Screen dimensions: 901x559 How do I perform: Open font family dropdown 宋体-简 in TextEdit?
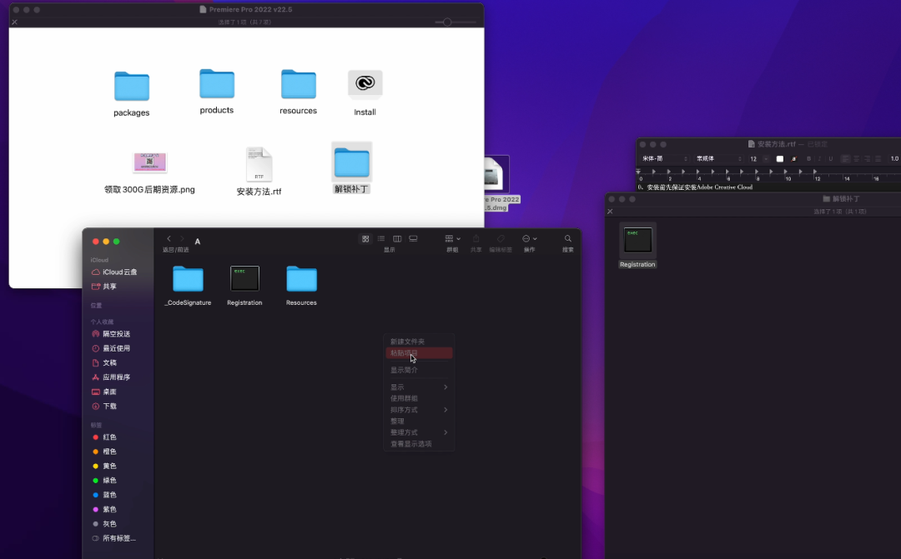(665, 159)
